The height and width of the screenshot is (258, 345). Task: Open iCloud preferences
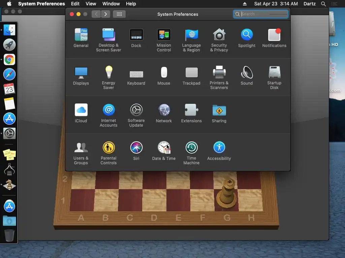click(x=81, y=113)
